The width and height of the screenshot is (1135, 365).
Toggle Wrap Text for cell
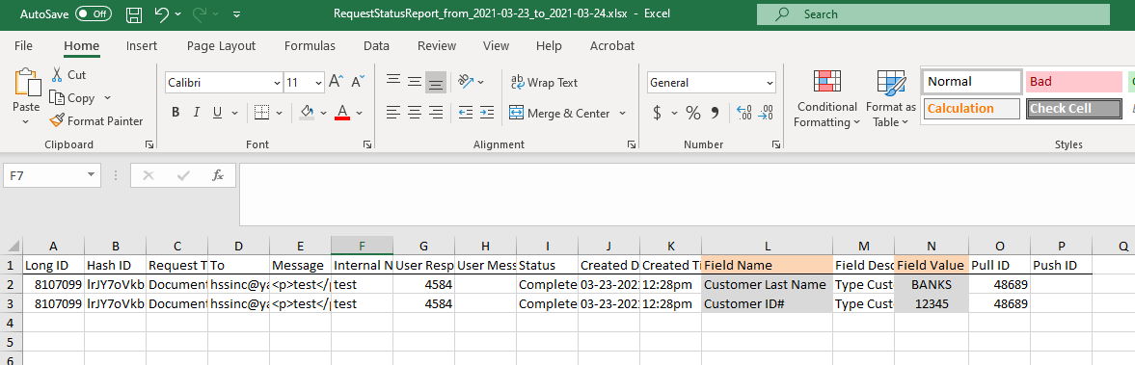(544, 83)
